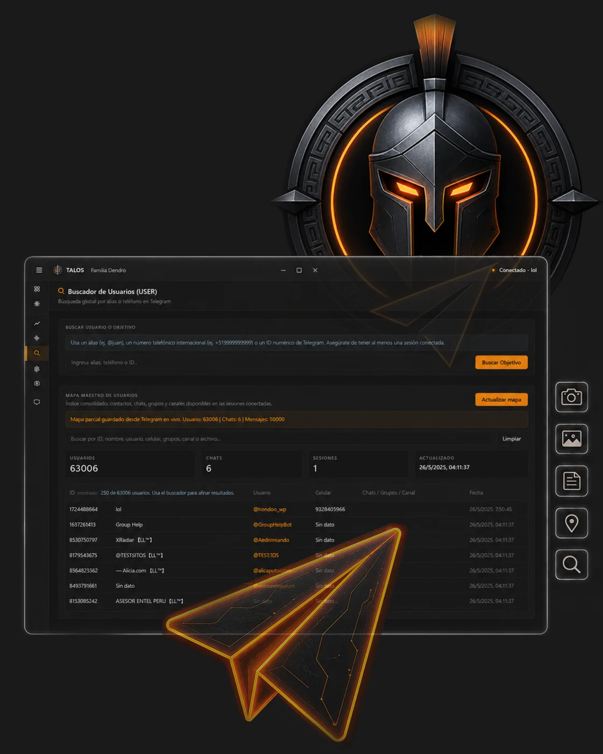Open the @GroupHelpBot username link
Viewport: 603px width, 754px height.
click(x=272, y=524)
